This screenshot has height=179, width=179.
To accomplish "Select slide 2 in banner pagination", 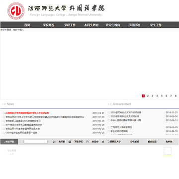I will click(x=148, y=96).
